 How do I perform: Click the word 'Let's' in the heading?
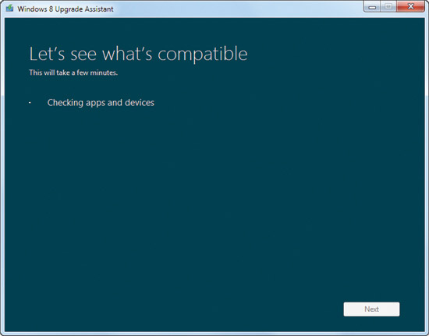(x=47, y=54)
